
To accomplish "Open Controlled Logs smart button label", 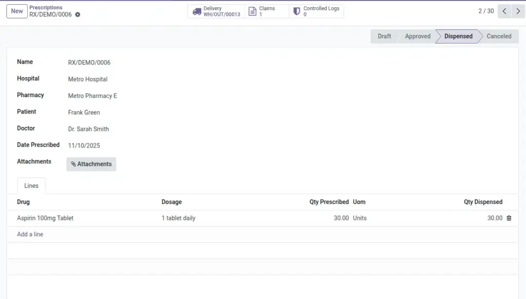I will [x=322, y=8].
